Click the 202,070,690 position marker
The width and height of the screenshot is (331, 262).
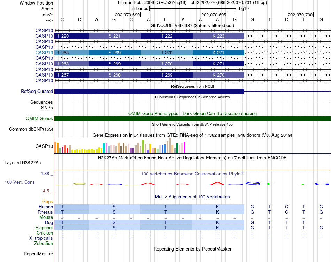click(127, 15)
